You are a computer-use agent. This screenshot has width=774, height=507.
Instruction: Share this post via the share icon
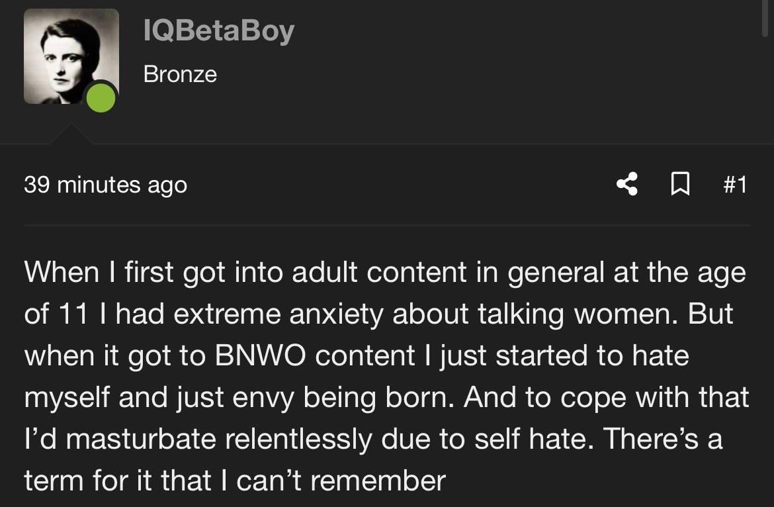point(627,185)
